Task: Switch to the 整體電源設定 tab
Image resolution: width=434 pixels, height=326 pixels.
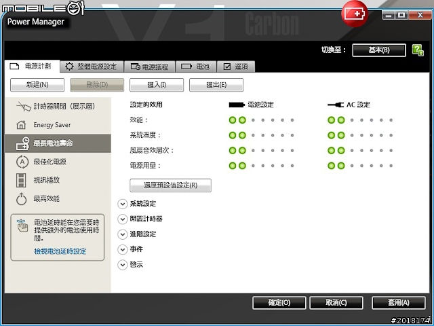Action: tap(92, 67)
